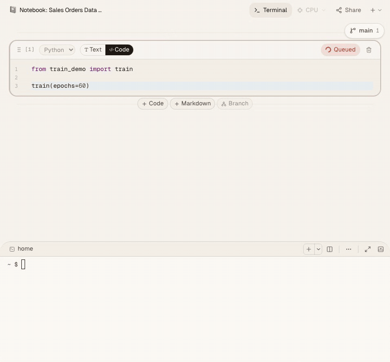Grab the cell drag handle icon
The image size is (390, 362).
(19, 50)
